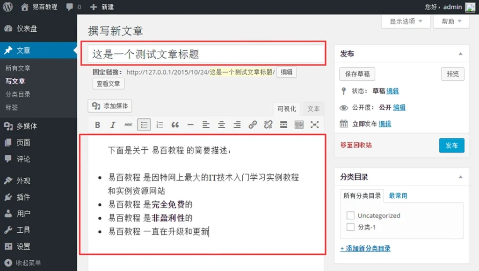Screen dimensions: 479x271
Task: Click 移至回收站 trash link
Action: [x=356, y=145]
